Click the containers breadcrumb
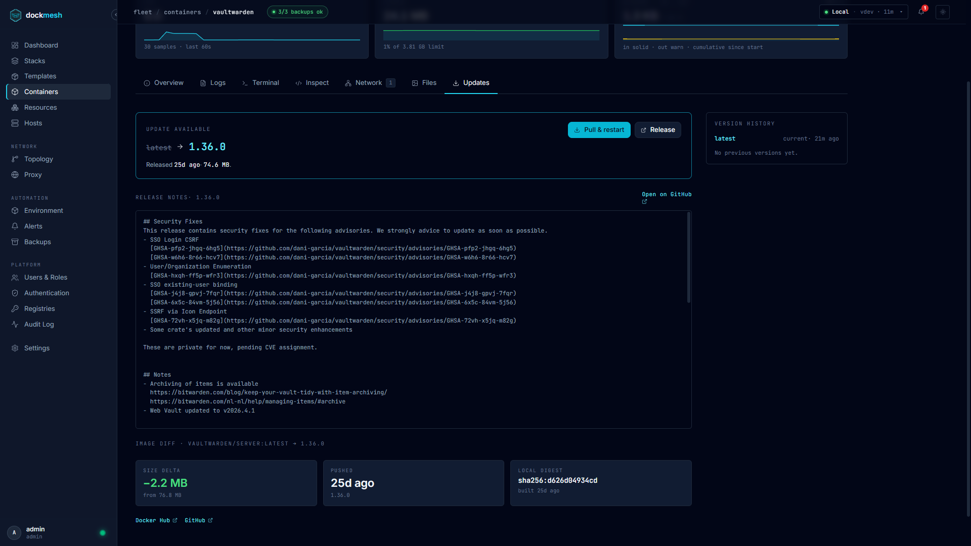The image size is (971, 546). (x=182, y=12)
